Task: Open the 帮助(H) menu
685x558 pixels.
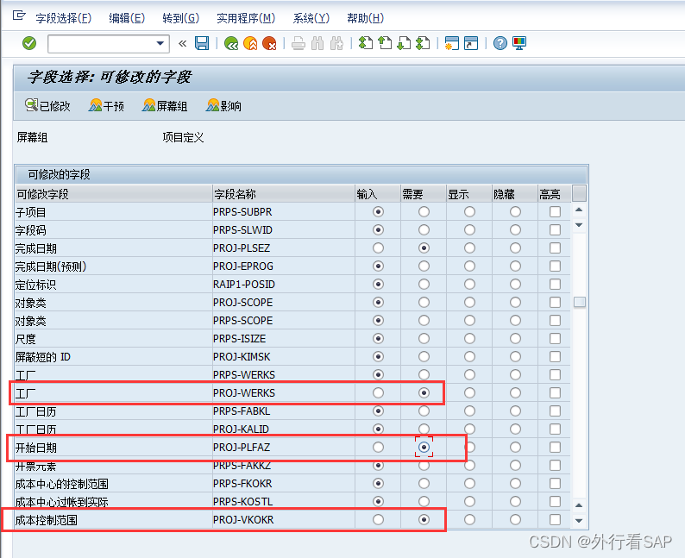Action: tap(365, 18)
